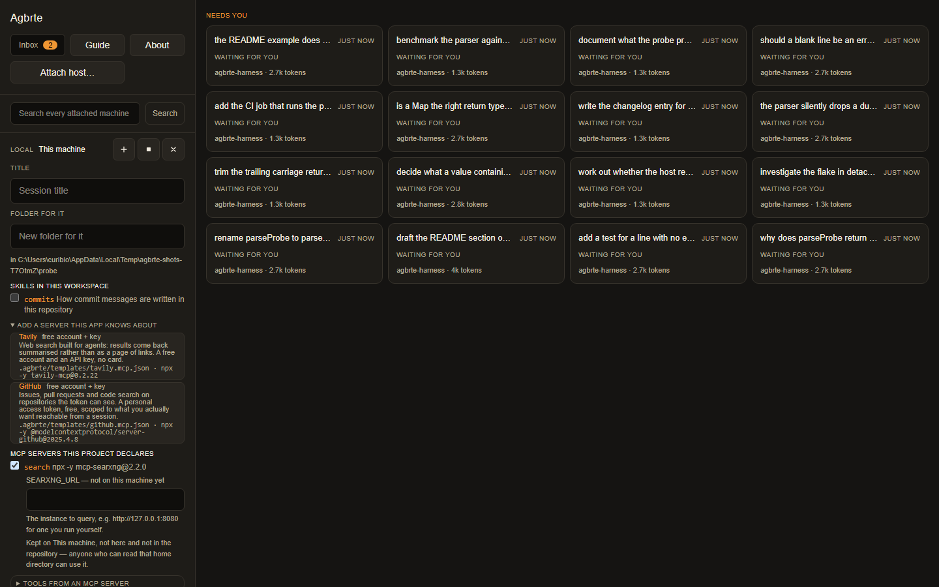Click the 'agbrte-harness · 2.8k tokens' text
939x587 pixels.
(442, 204)
